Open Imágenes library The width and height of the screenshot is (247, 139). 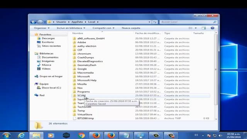(48, 61)
